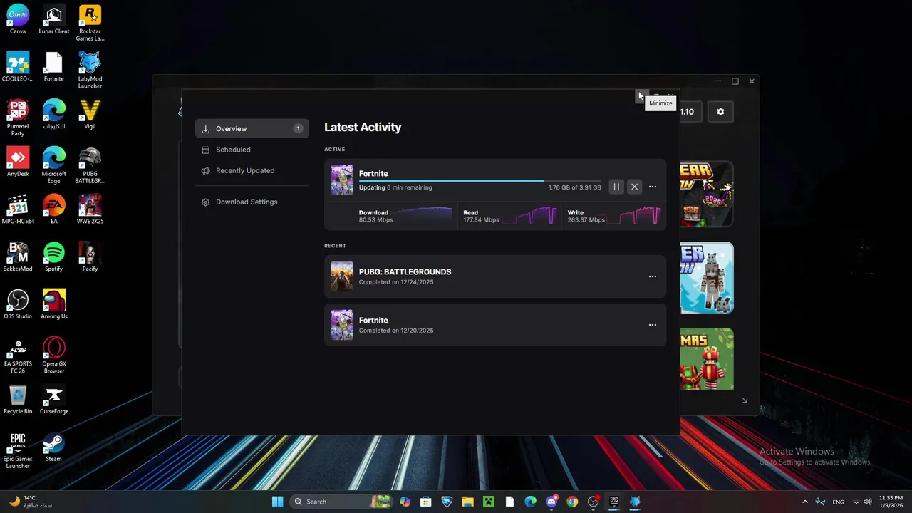Image resolution: width=912 pixels, height=513 pixels.
Task: Open Google Chrome from taskbar
Action: click(x=572, y=502)
